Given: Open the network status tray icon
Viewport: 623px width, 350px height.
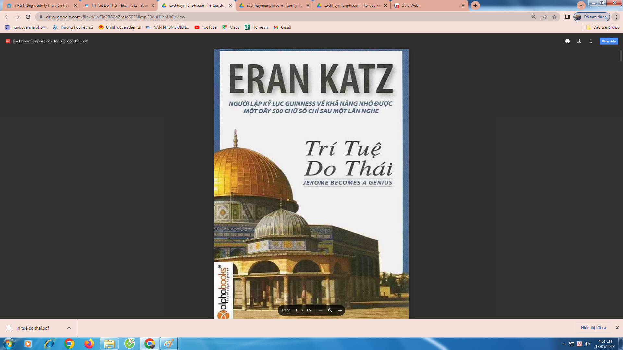Looking at the screenshot, I should coord(572,344).
